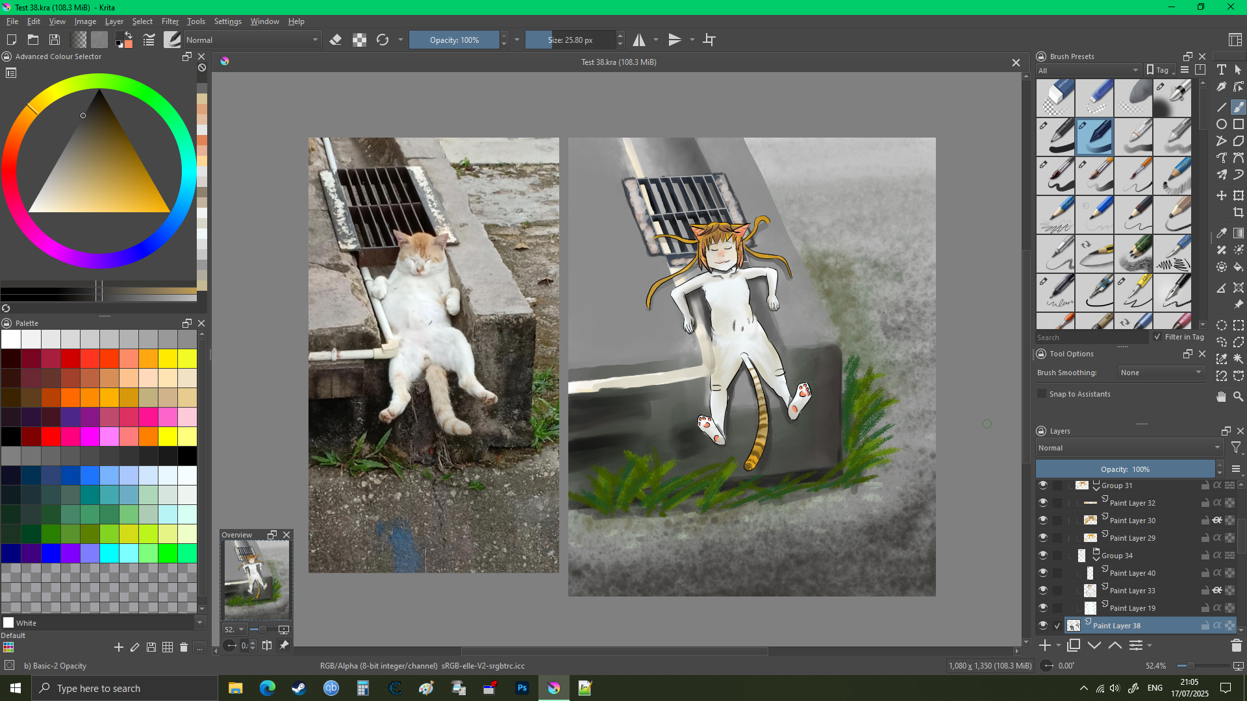Move layer up with the up arrow
The image size is (1247, 701).
[1115, 645]
